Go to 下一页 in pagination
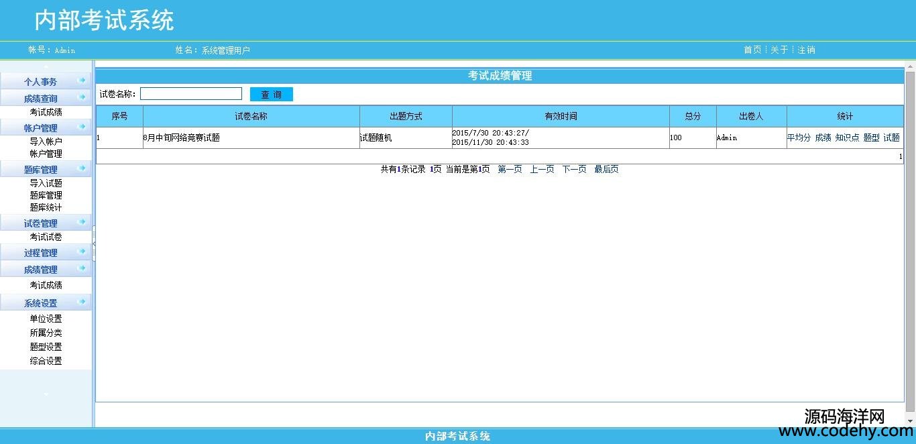916x444 pixels. 574,169
